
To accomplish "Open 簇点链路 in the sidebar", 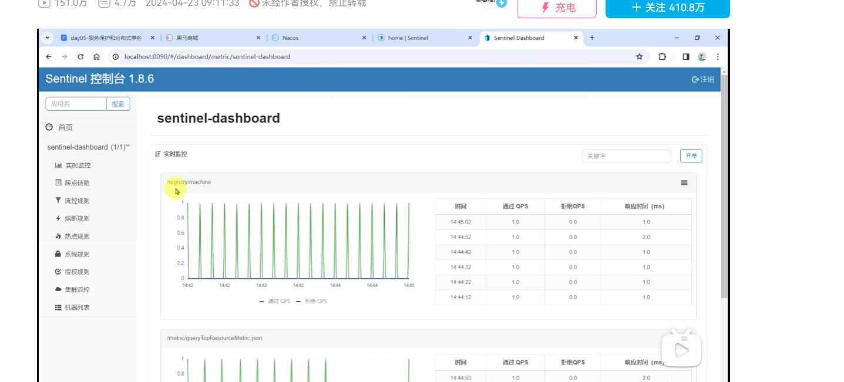I will coord(72,183).
